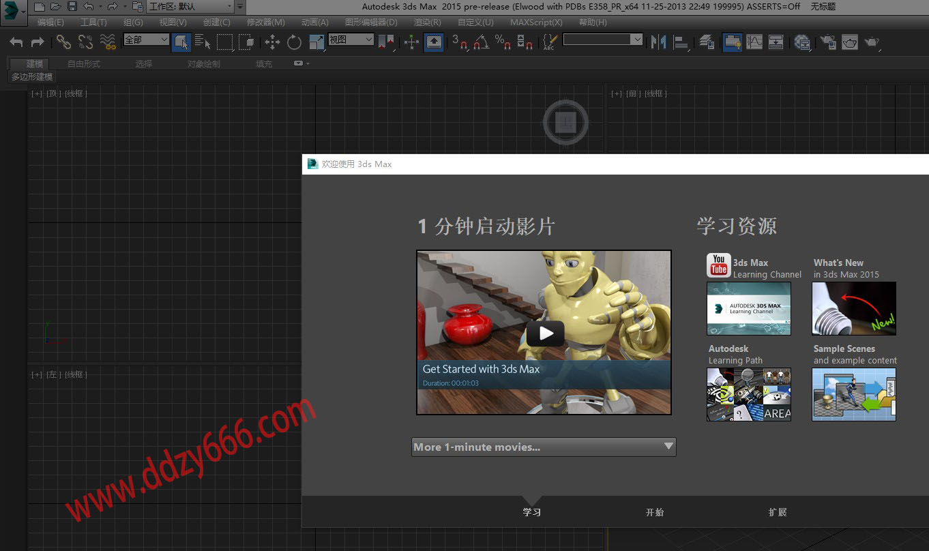Click the Mirror tool icon
Image resolution: width=929 pixels, height=551 pixels.
pos(658,42)
